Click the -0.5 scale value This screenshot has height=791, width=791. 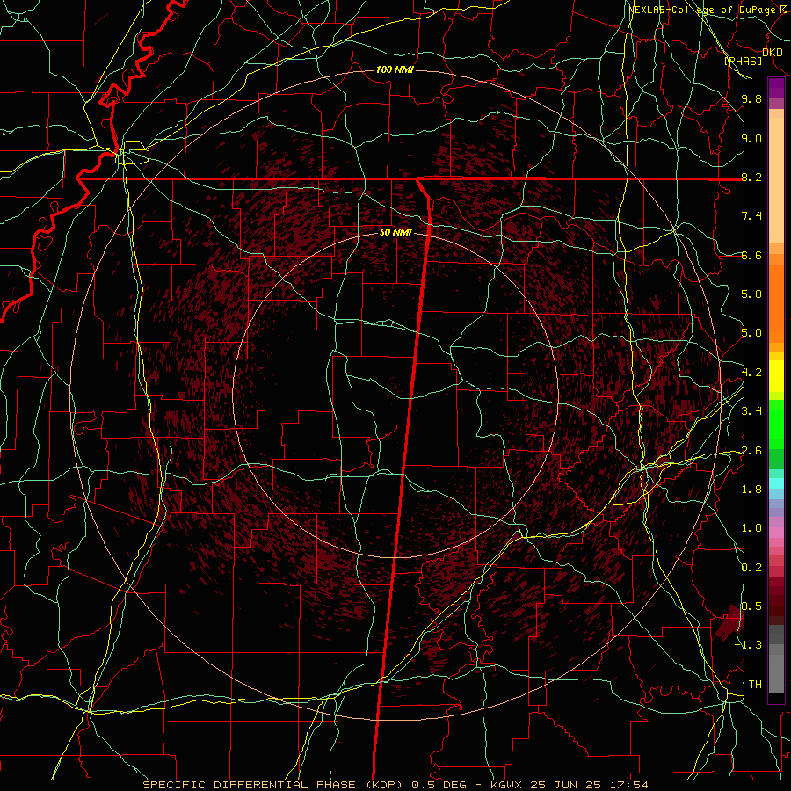pos(748,606)
